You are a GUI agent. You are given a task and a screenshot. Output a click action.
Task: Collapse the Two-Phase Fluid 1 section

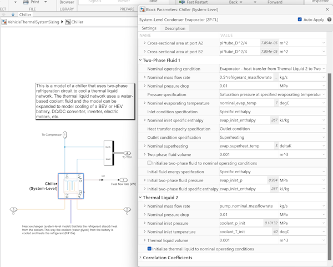[x=140, y=60]
